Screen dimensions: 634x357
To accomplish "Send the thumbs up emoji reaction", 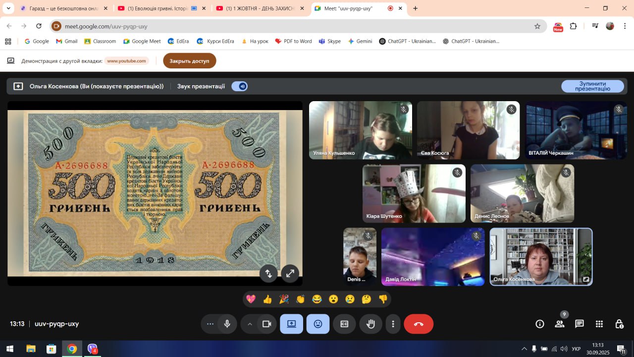I will point(267,299).
